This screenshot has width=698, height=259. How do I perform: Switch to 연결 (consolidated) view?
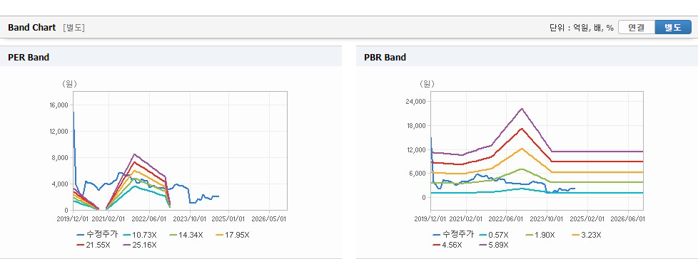pyautogui.click(x=636, y=28)
